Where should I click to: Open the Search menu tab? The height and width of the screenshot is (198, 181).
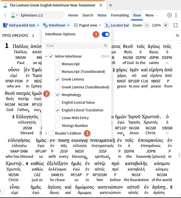88,15
